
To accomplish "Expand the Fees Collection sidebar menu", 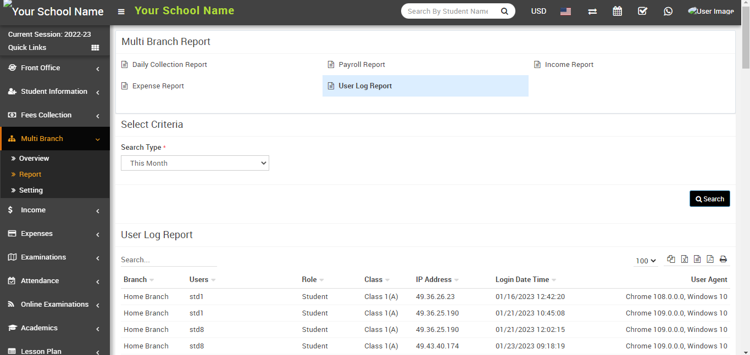I will pos(54,115).
